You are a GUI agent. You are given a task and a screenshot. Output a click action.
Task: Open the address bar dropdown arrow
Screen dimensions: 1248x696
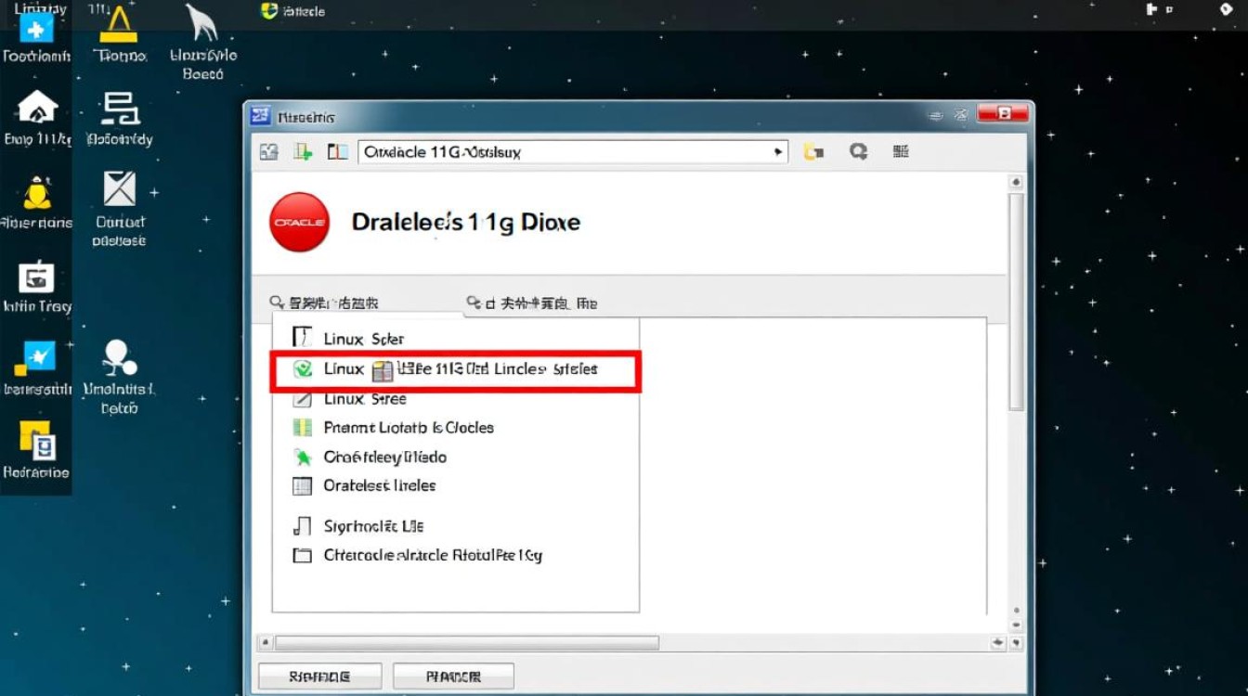(x=777, y=151)
